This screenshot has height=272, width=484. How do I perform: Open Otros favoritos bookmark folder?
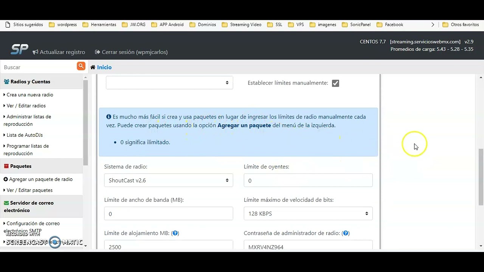click(461, 25)
